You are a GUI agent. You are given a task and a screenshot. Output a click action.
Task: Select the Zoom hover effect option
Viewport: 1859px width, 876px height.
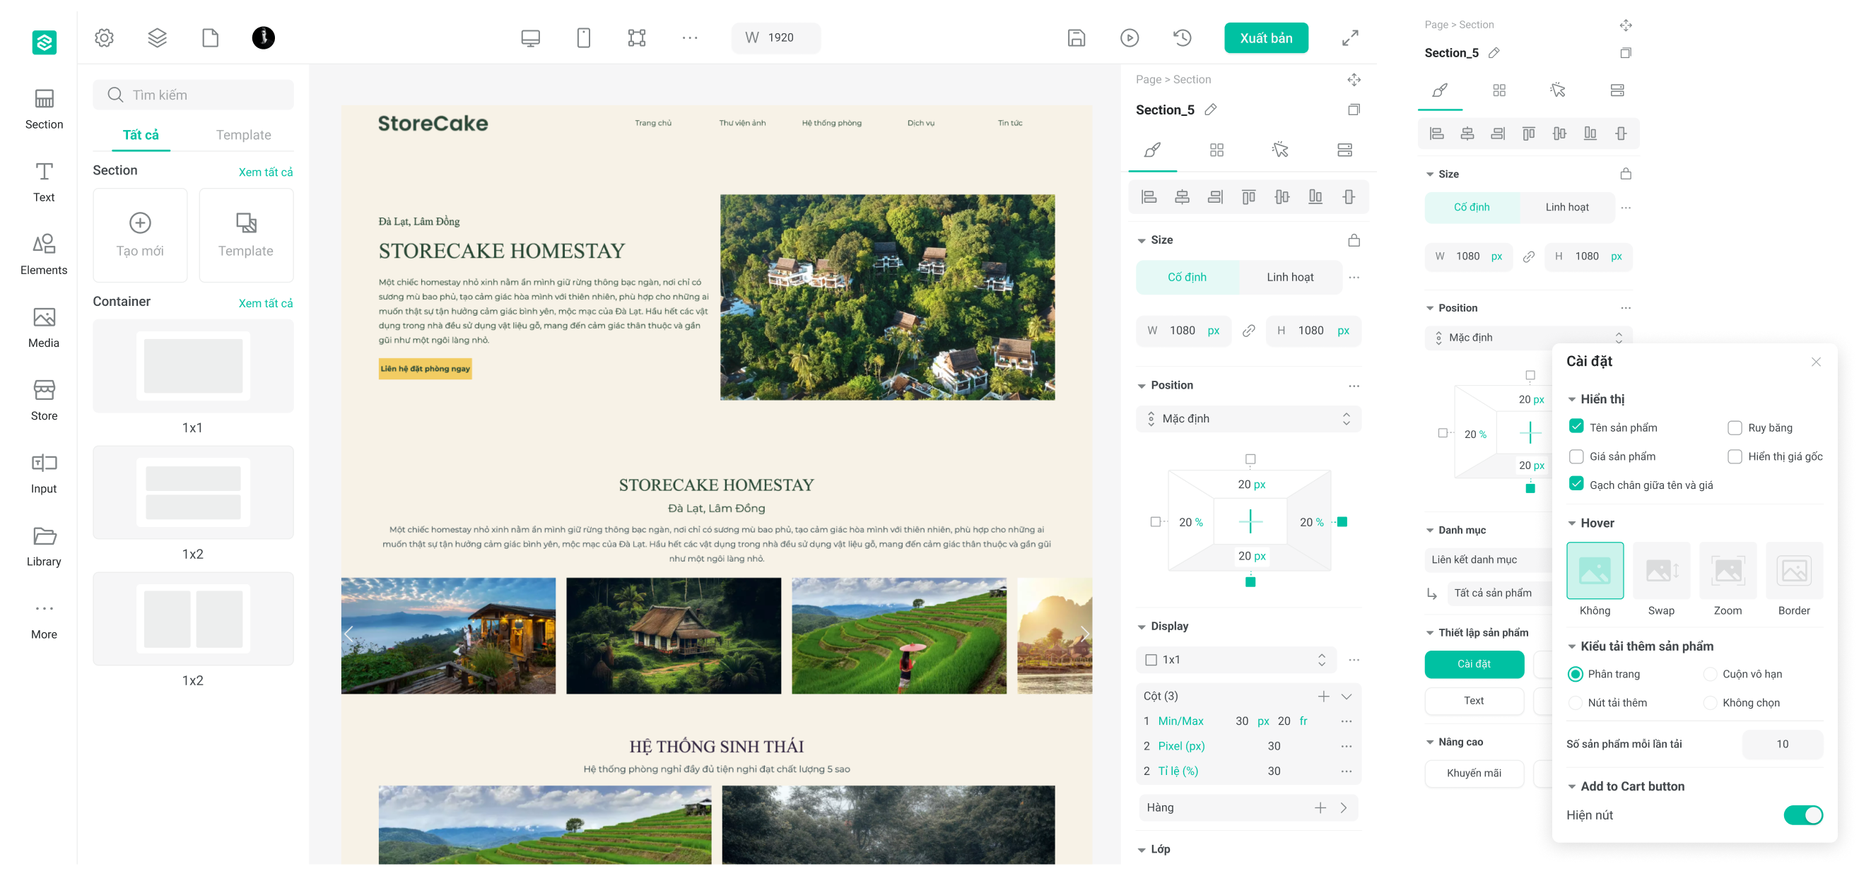tap(1728, 572)
